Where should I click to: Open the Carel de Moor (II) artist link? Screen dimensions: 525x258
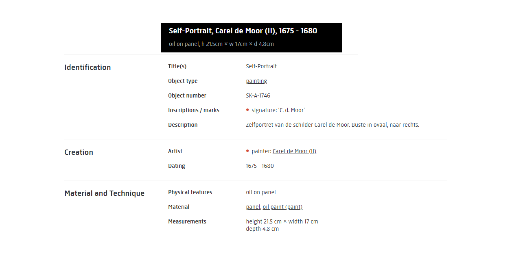[x=294, y=151]
